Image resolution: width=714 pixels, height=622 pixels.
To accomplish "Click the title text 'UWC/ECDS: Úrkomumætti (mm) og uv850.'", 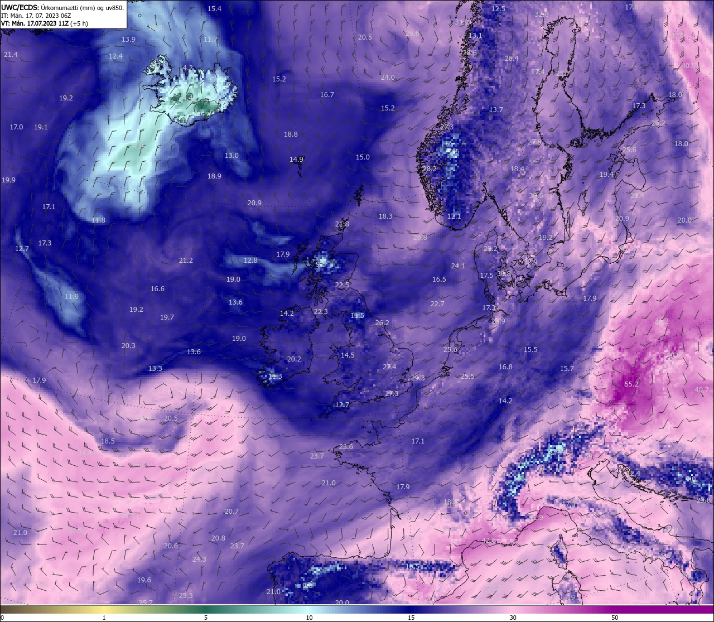I will (x=62, y=8).
